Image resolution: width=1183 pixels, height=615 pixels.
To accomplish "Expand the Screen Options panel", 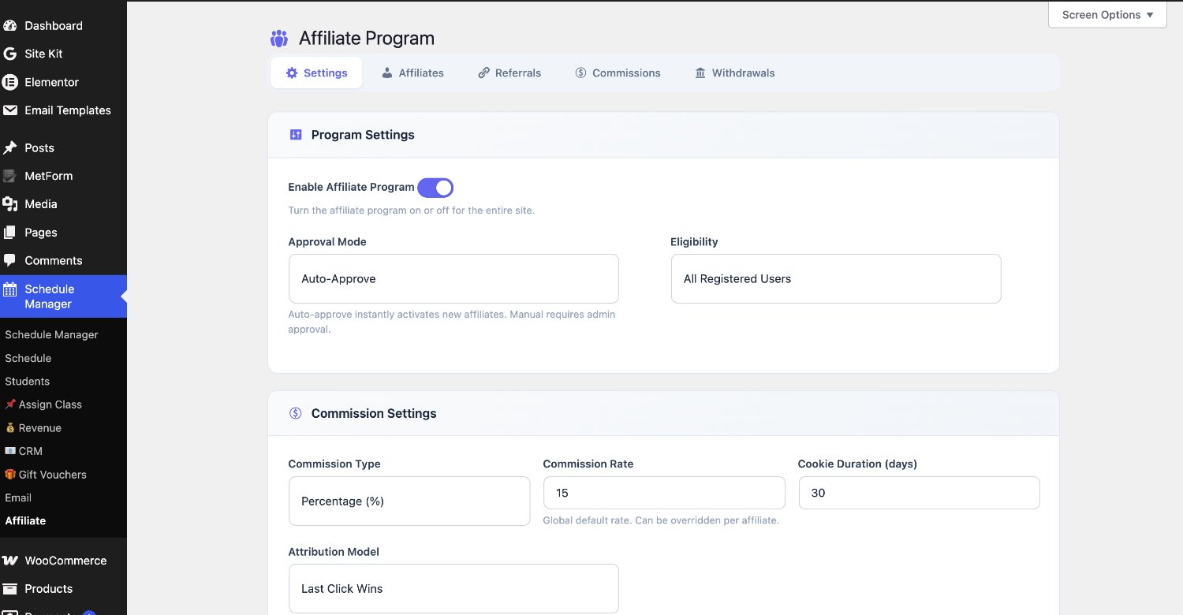I will tap(1107, 14).
